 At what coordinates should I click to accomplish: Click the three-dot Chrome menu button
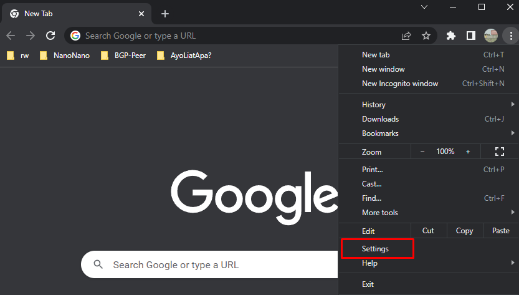[511, 36]
